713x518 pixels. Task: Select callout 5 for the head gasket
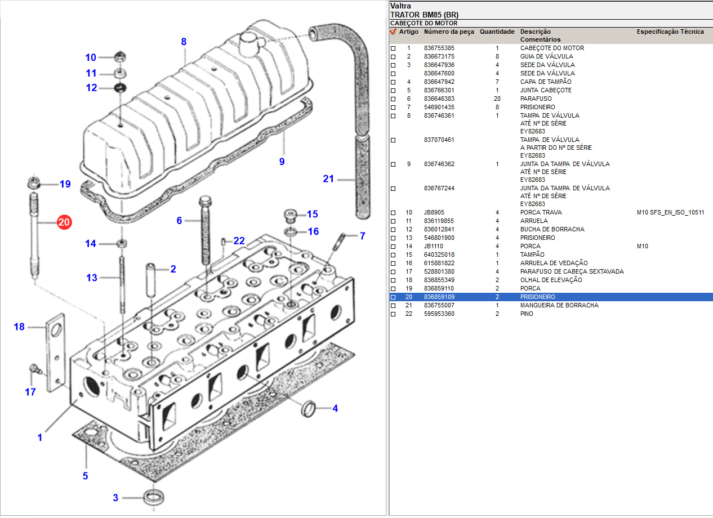tap(85, 476)
